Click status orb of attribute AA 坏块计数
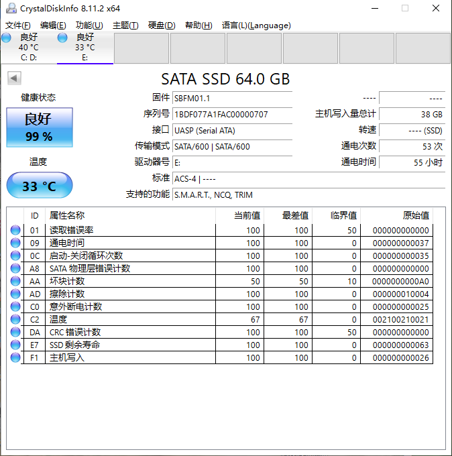This screenshot has height=456, width=452. (x=15, y=281)
